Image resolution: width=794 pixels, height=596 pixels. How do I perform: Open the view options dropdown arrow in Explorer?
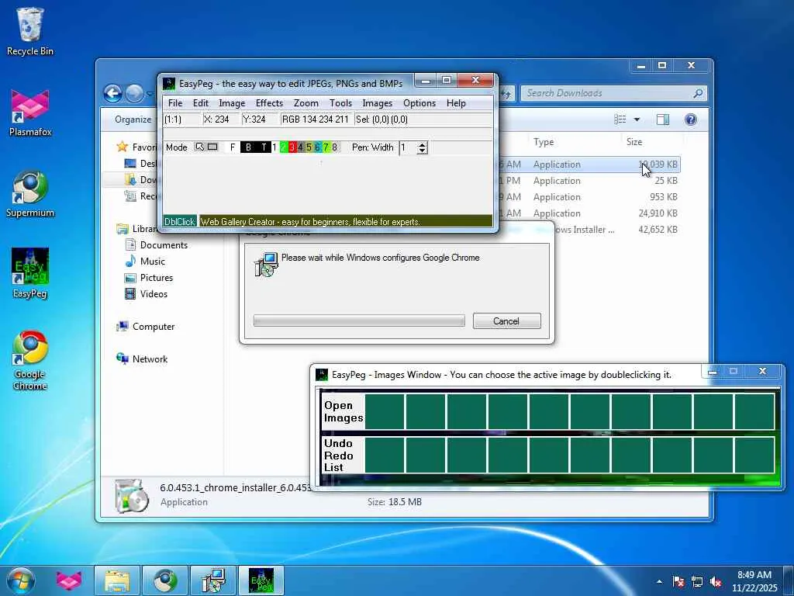[x=637, y=119]
